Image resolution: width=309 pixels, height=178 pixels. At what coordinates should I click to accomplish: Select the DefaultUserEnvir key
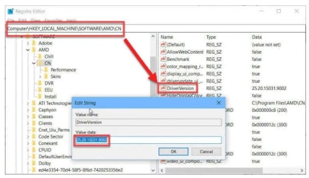click(x=55, y=157)
